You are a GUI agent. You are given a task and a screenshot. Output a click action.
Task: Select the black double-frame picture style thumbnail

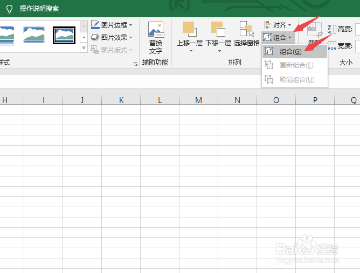pyautogui.click(x=64, y=35)
